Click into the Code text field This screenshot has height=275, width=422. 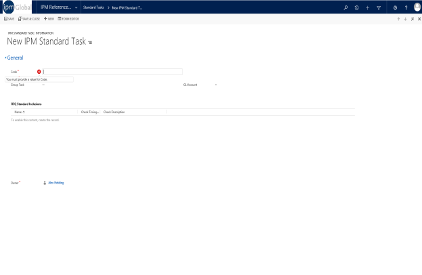(113, 71)
